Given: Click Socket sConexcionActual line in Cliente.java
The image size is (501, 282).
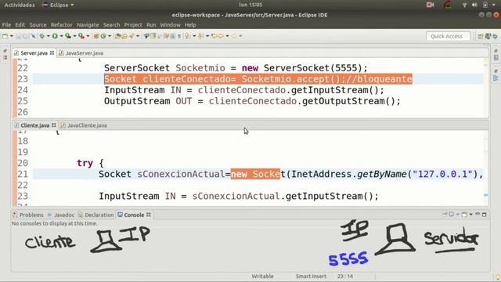Looking at the screenshot, I should click(290, 174).
